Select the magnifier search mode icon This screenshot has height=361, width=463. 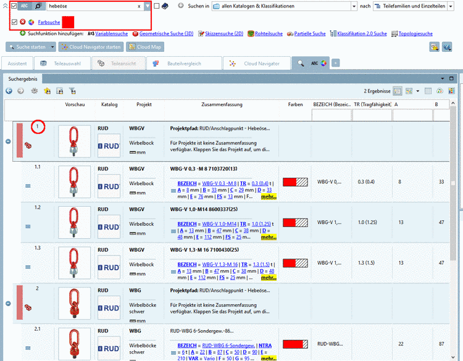click(38, 6)
